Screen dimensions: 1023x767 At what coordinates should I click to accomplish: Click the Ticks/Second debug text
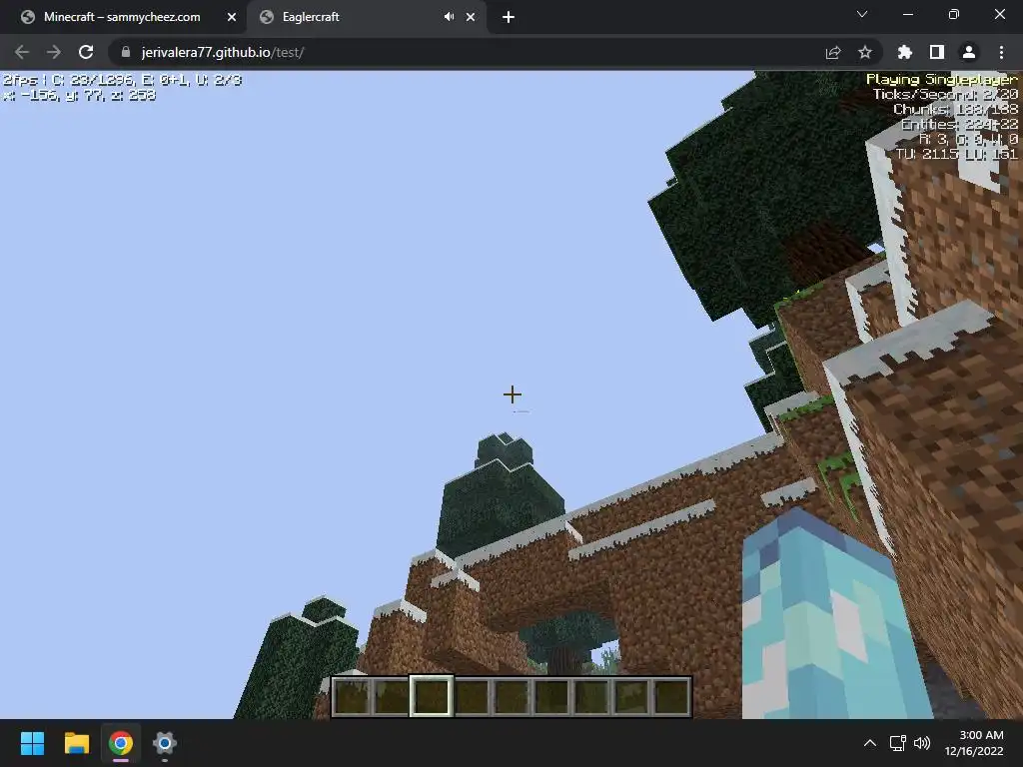(x=945, y=94)
